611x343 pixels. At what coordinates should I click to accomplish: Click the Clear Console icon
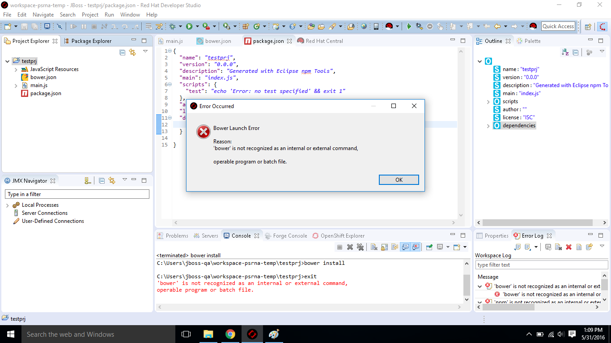tap(374, 247)
